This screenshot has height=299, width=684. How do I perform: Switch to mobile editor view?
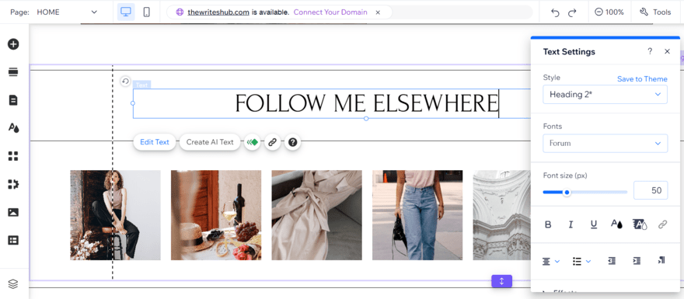click(147, 12)
